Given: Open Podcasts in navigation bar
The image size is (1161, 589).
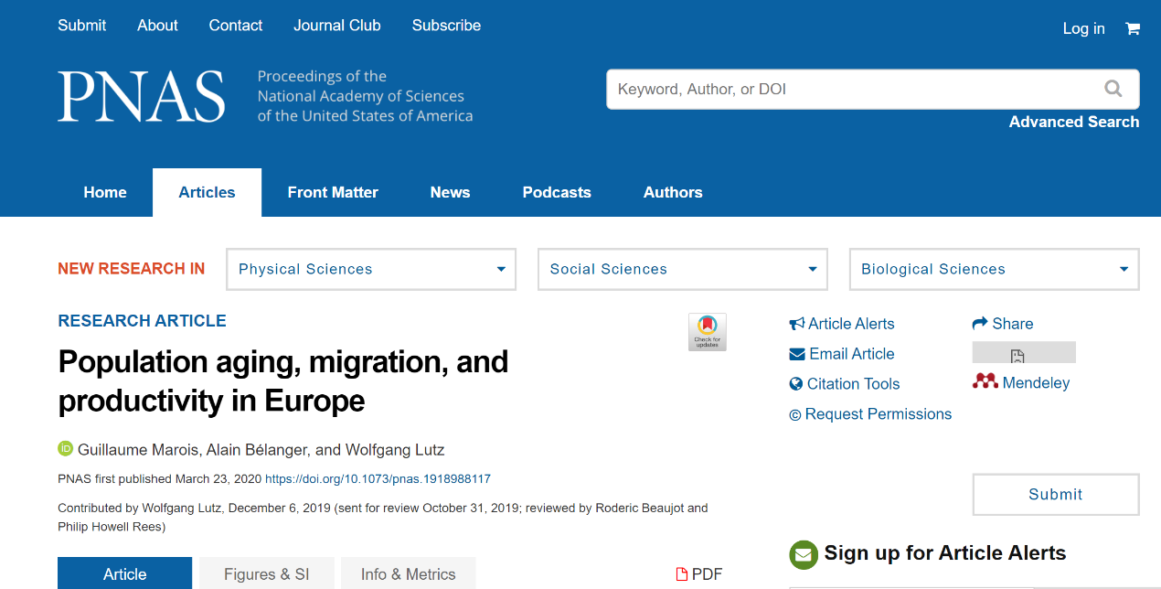Looking at the screenshot, I should click(557, 192).
